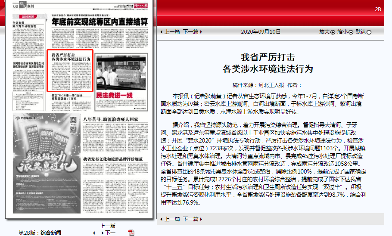Go to next article via top 下一篇
The height and width of the screenshot is (236, 392).
coord(191,32)
